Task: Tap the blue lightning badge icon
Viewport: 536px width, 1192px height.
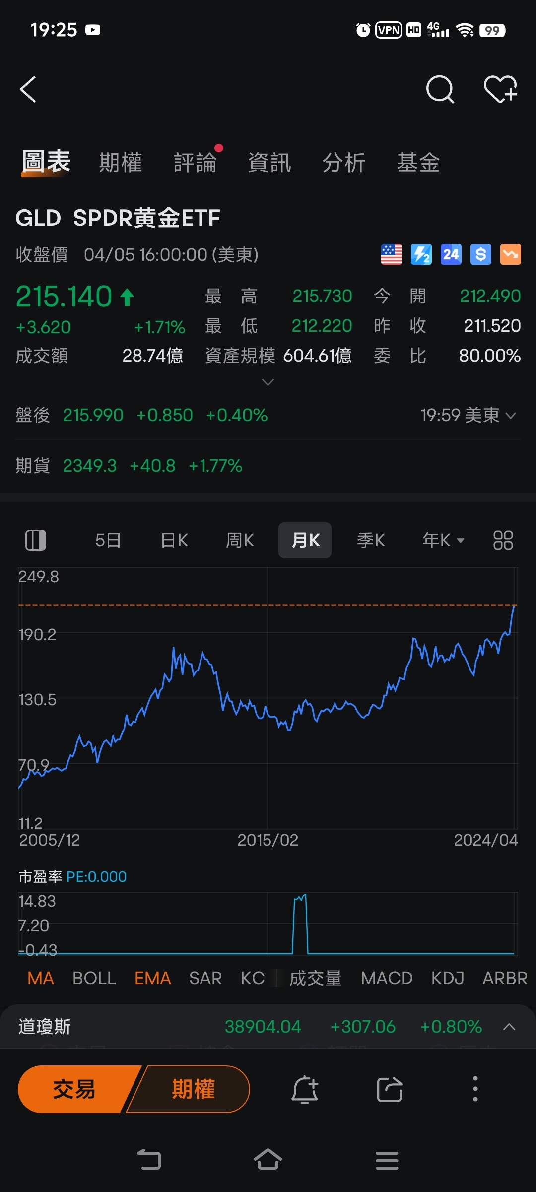Action: (421, 254)
